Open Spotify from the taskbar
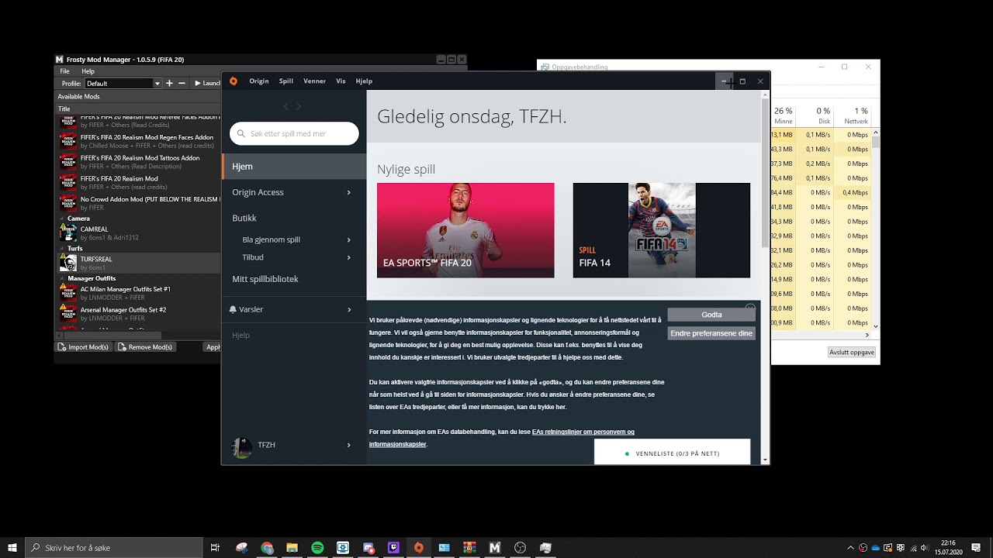This screenshot has width=993, height=558. tap(317, 548)
